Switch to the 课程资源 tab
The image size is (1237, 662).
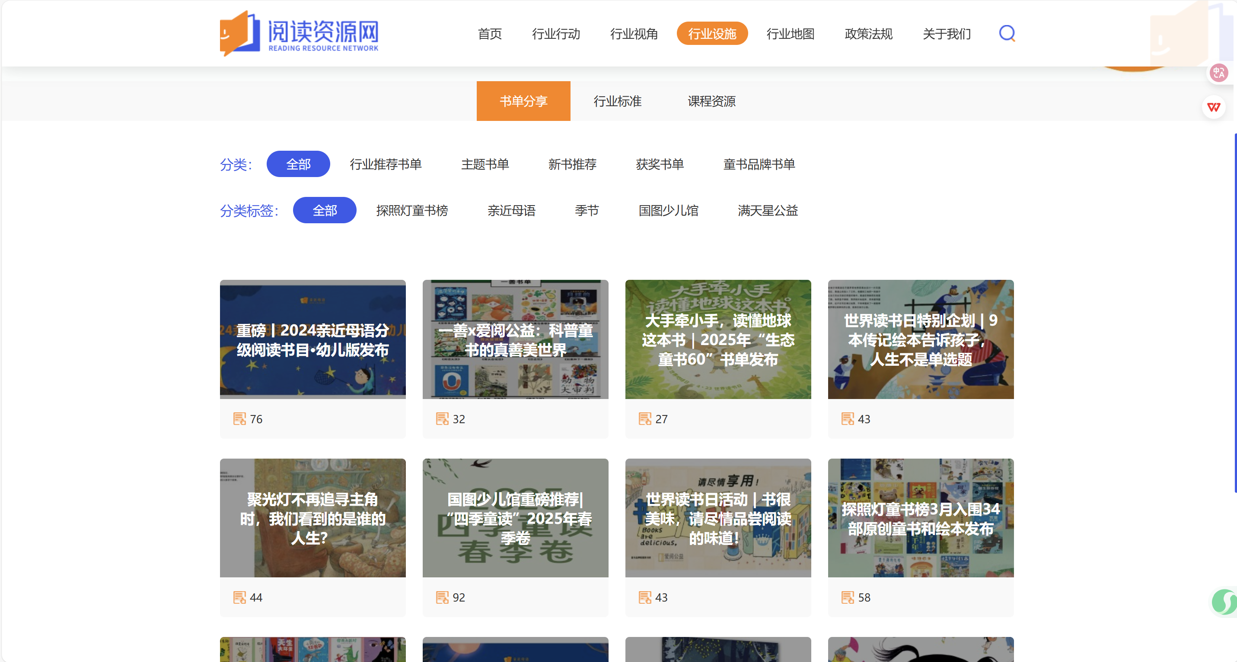[x=712, y=101]
